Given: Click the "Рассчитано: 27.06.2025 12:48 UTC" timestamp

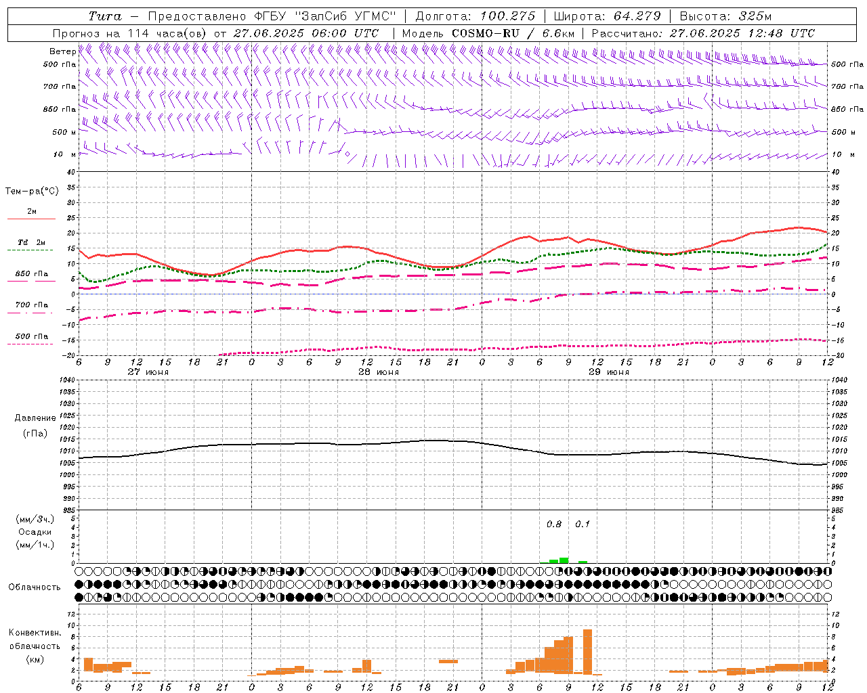Looking at the screenshot, I should pos(703,33).
